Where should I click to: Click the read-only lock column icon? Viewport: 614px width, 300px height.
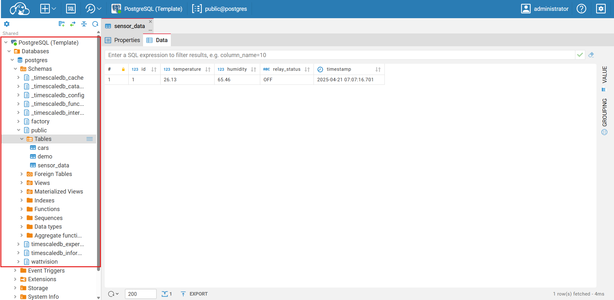[x=123, y=70]
